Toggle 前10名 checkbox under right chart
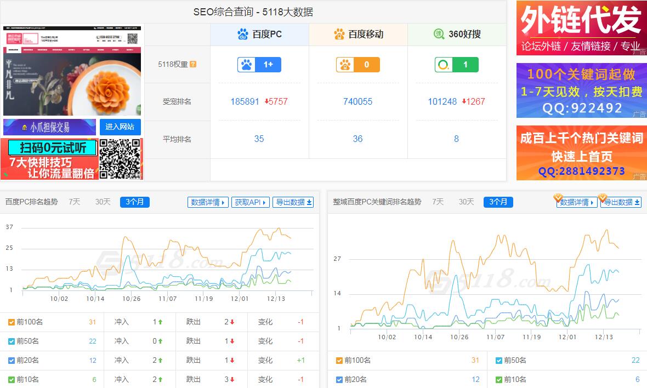Image resolution: width=647 pixels, height=388 pixels. (499, 379)
